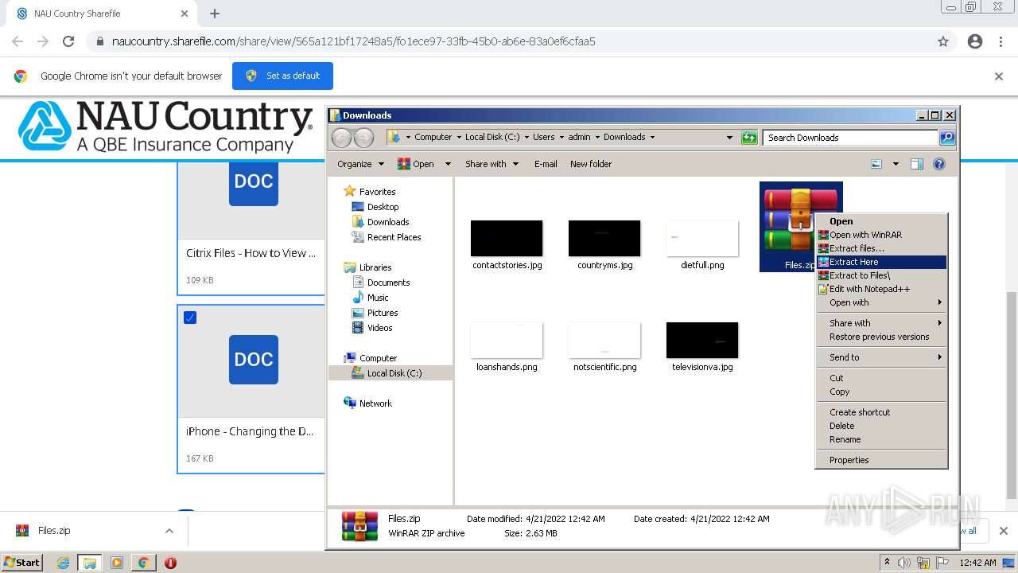Click the bold Open context menu entry
The height and width of the screenshot is (573, 1018).
click(x=881, y=221)
